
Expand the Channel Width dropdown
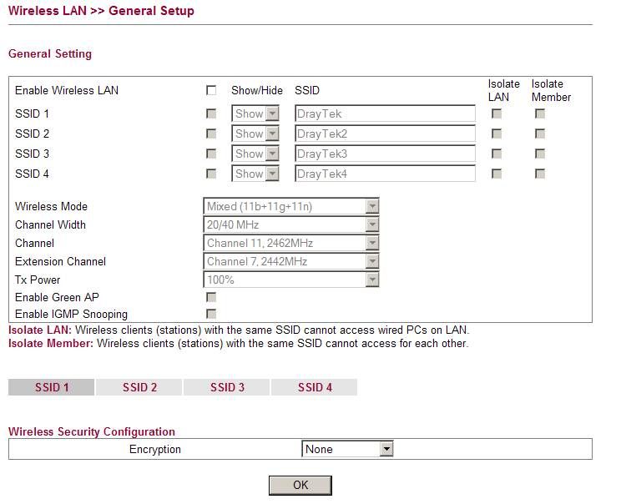[291, 224]
